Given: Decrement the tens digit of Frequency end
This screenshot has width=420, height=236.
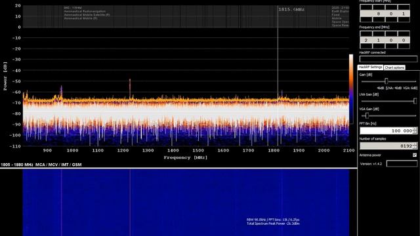Looking at the screenshot, I should click(x=391, y=46).
